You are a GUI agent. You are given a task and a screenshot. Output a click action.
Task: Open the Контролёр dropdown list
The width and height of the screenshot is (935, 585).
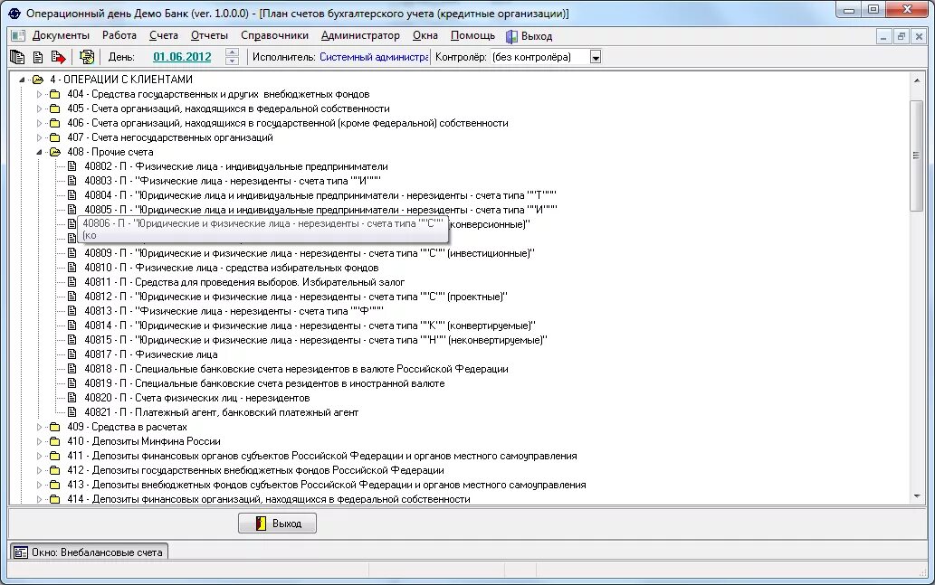[595, 57]
